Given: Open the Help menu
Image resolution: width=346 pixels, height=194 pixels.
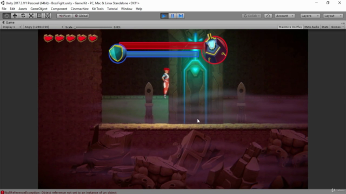Looking at the screenshot, I should pos(139,9).
